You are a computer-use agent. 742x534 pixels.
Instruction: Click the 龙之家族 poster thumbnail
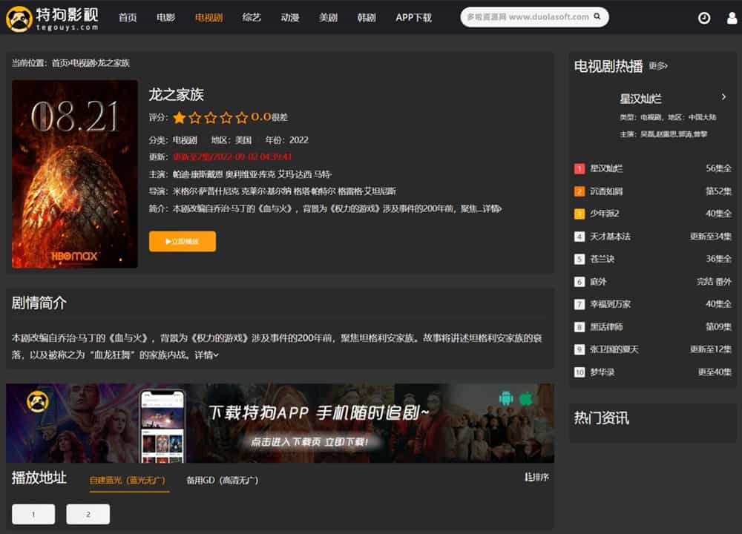pyautogui.click(x=75, y=174)
